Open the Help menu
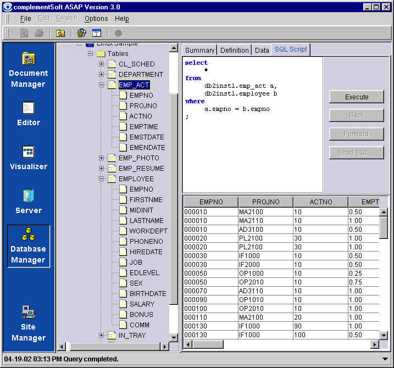 tap(122, 19)
